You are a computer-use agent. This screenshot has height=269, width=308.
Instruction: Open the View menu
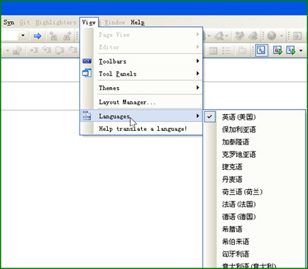click(89, 23)
